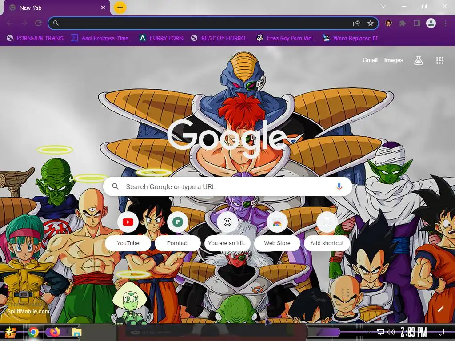Open a new tab with the plus button
Image resolution: width=455 pixels, height=341 pixels.
120,8
